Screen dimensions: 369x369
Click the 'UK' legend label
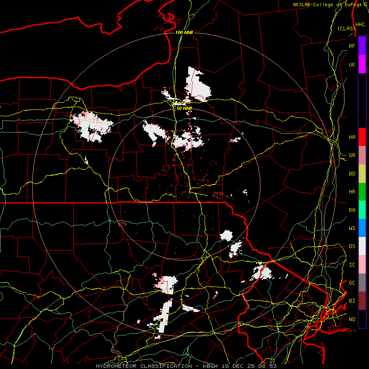point(352,64)
